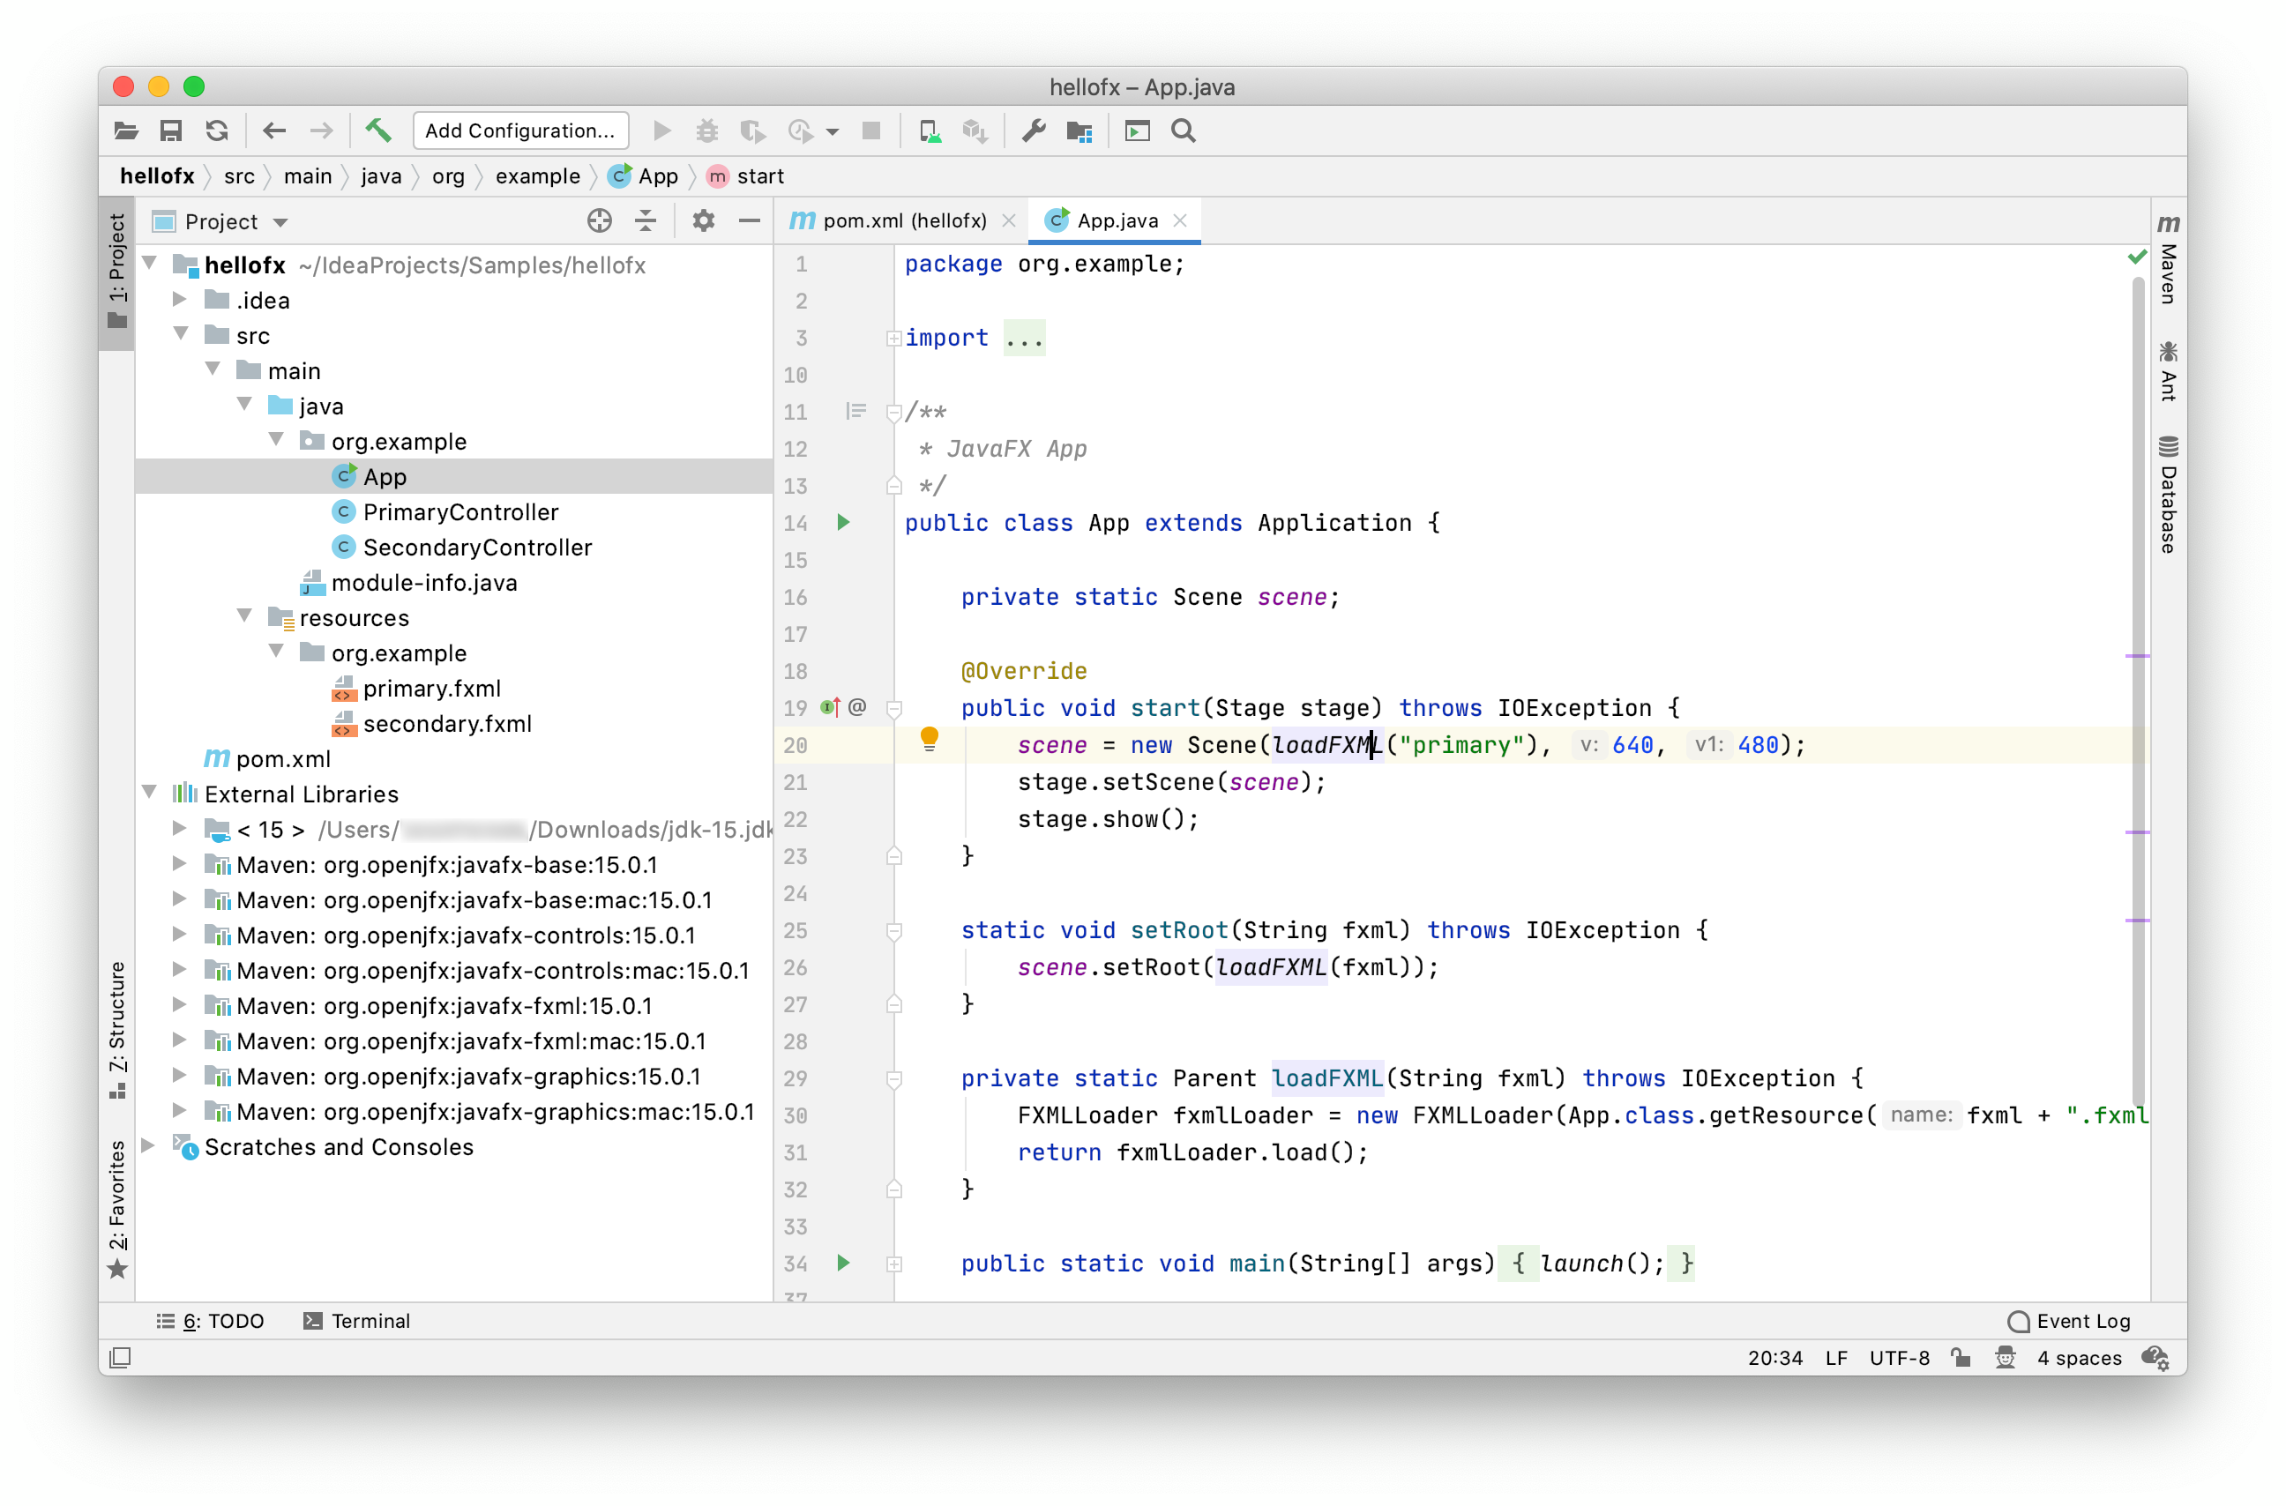
Task: Click the Synchronize refresh toolbar icon
Action: coord(217,130)
